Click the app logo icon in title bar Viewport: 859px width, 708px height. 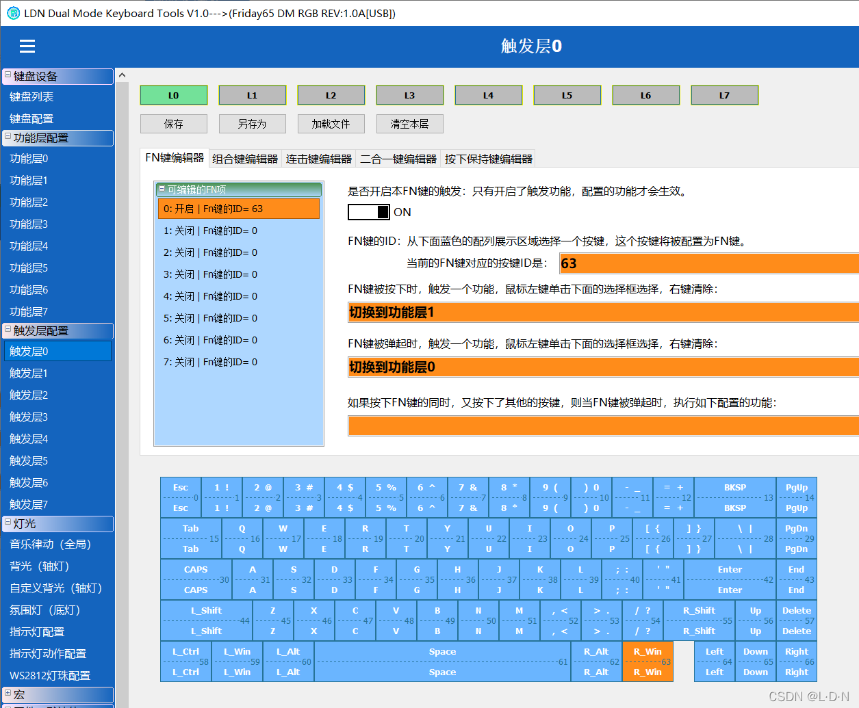(x=14, y=13)
